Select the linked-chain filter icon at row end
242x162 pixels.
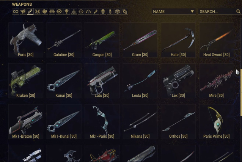point(125,12)
